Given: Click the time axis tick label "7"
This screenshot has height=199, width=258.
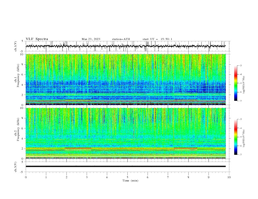Looking at the screenshot, I should click(168, 177).
